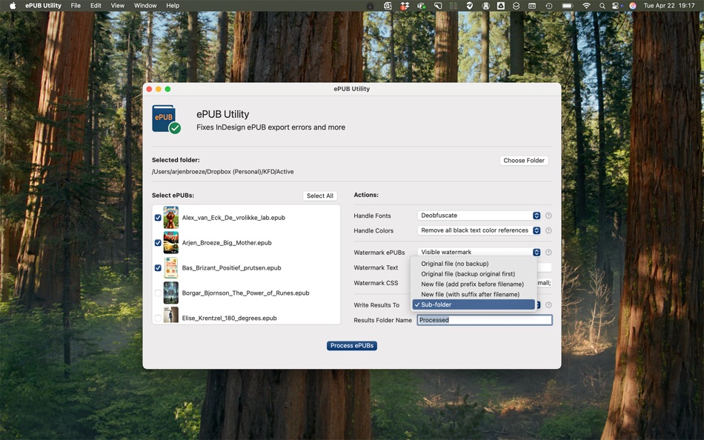Open the Apple menu

(13, 5)
